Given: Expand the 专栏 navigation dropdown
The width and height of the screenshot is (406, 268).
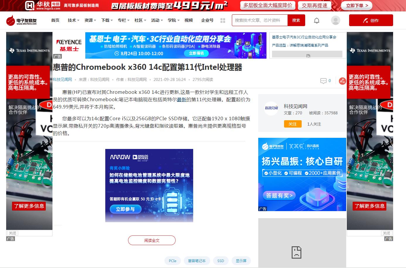Looking at the screenshot, I should click(124, 20).
